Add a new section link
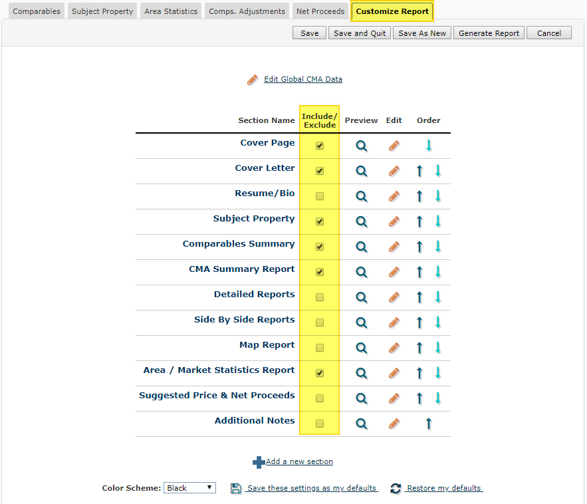Screen dimensions: 587x504 coord(299,461)
